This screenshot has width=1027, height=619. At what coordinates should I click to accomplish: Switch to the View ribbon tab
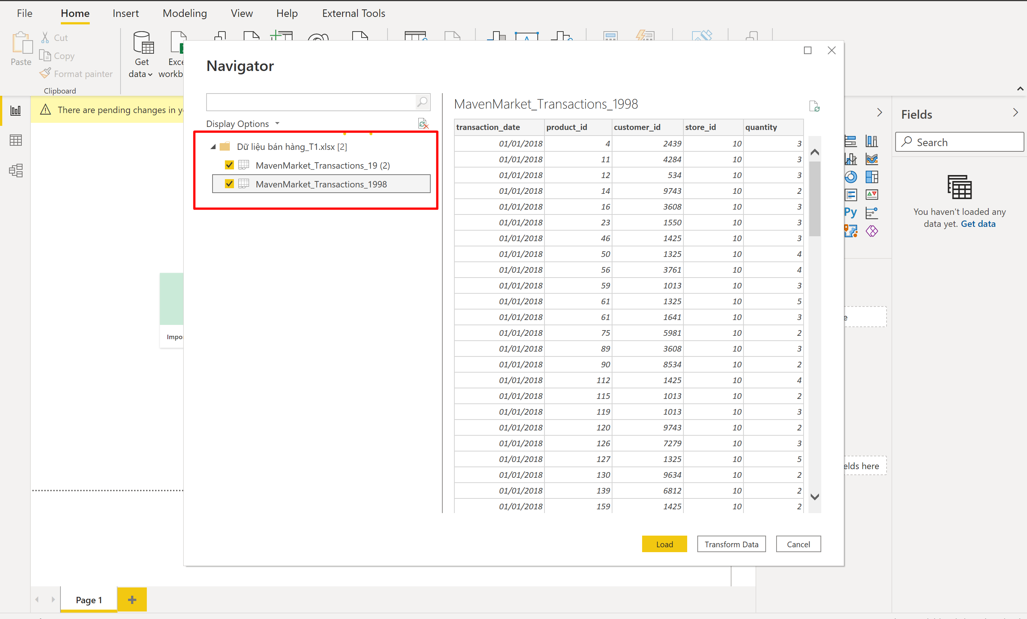[242, 14]
